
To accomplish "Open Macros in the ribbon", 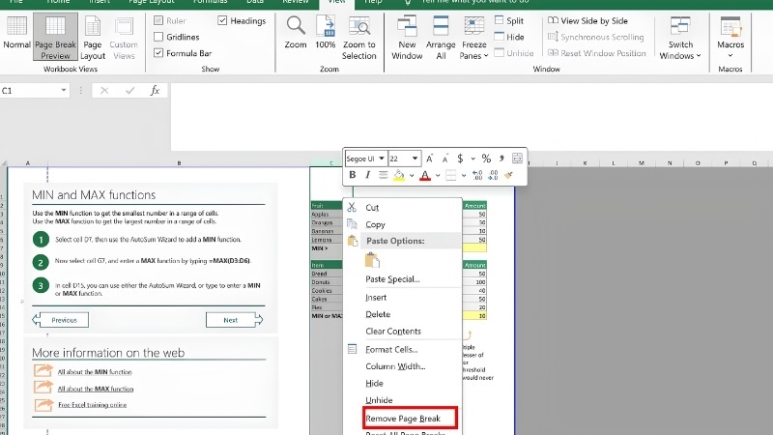I will [730, 37].
